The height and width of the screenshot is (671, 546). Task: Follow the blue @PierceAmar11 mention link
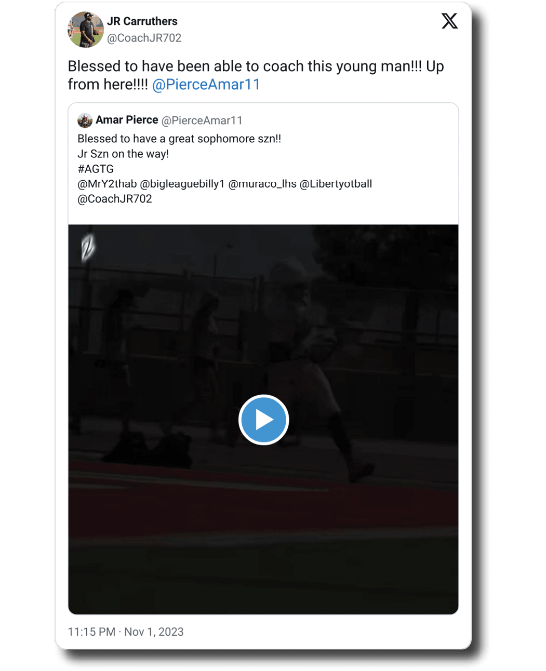(x=206, y=84)
